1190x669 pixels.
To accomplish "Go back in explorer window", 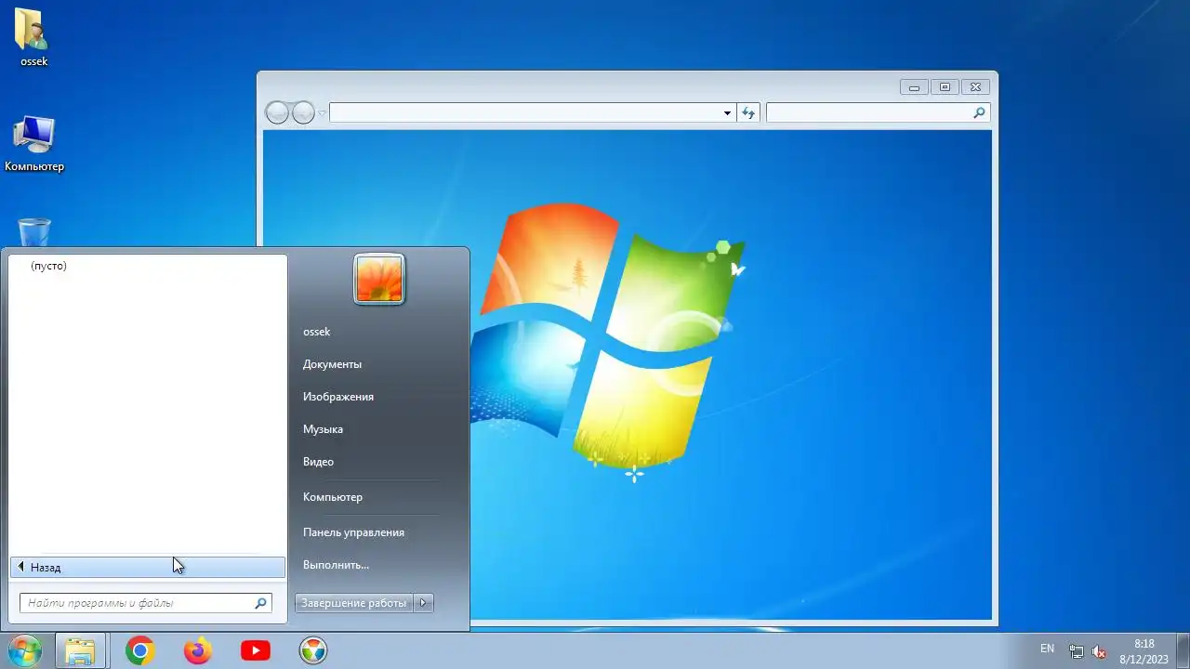I will click(277, 112).
